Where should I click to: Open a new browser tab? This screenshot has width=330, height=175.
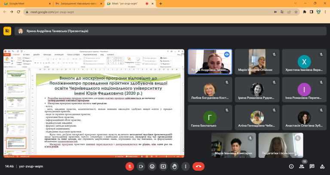click(x=161, y=3)
